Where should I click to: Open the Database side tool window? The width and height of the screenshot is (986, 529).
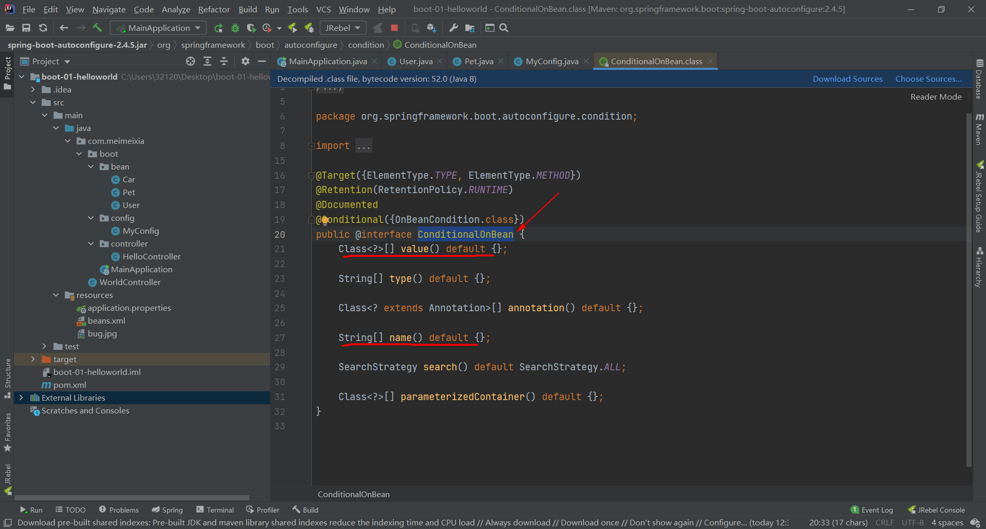(x=979, y=79)
